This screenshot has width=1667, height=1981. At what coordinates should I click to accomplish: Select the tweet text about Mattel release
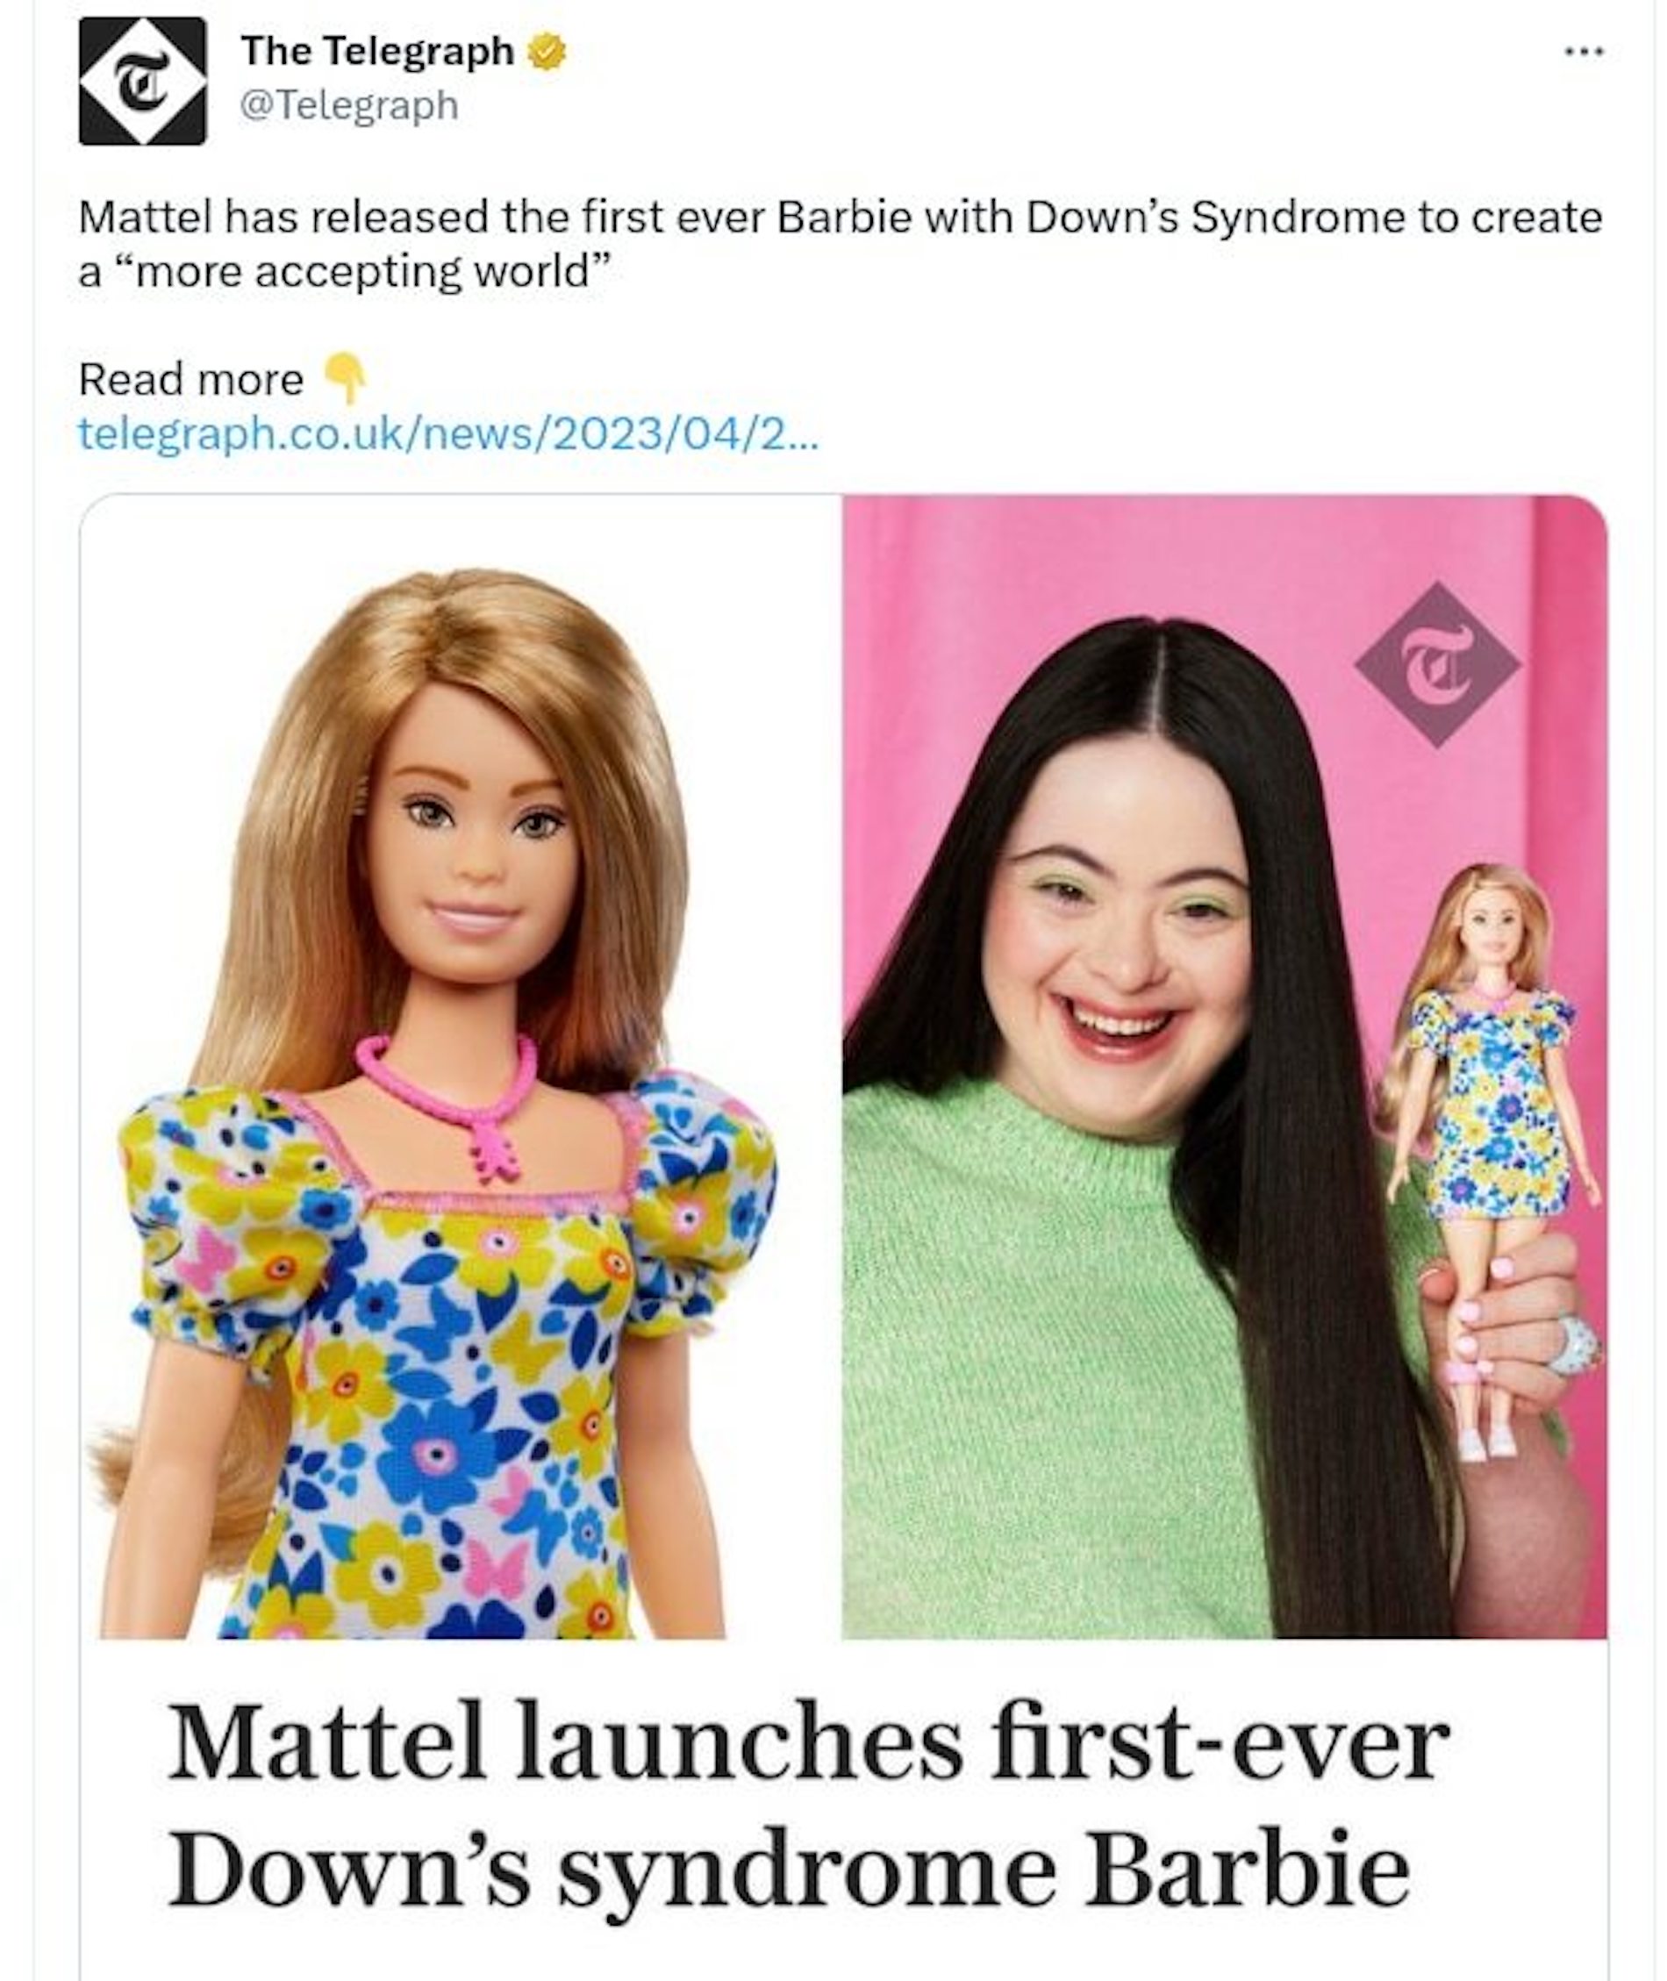pyautogui.click(x=841, y=244)
